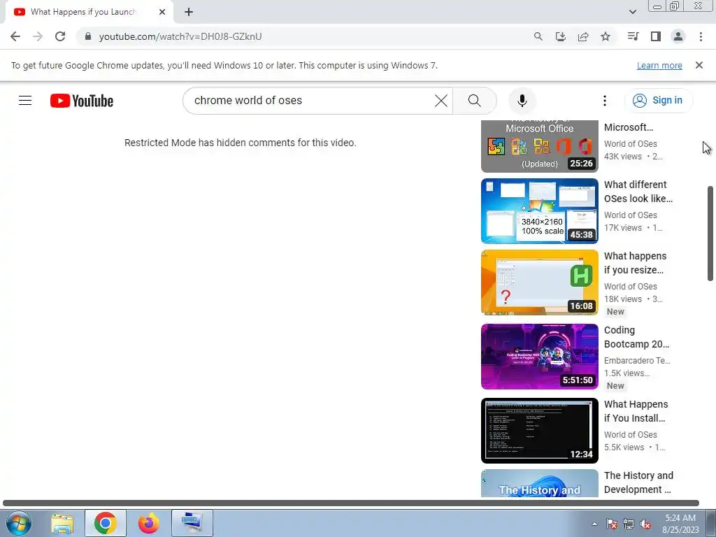Click the network tray icon

tap(629, 524)
